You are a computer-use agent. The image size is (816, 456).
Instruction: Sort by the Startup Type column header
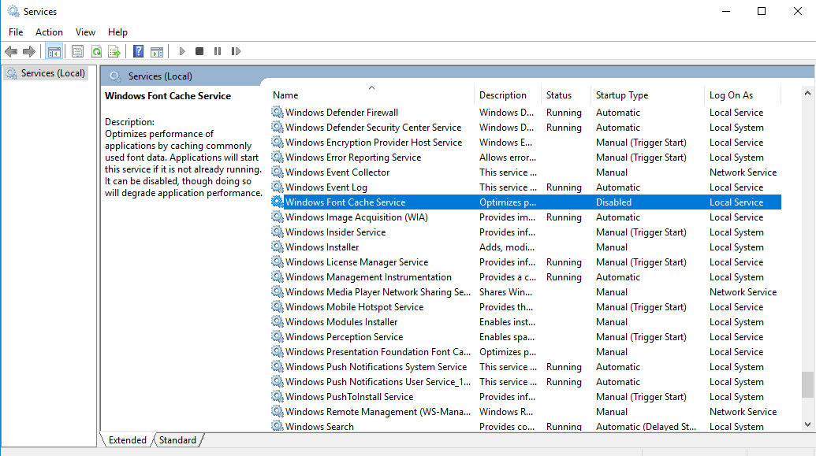point(647,95)
